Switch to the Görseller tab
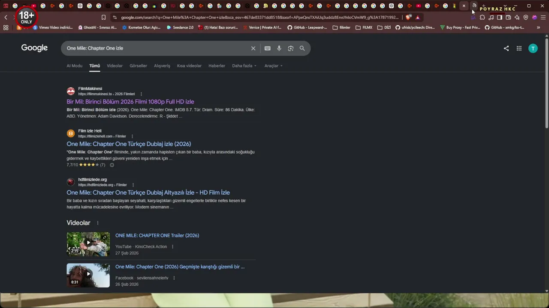This screenshot has height=308, width=549. coord(138,66)
